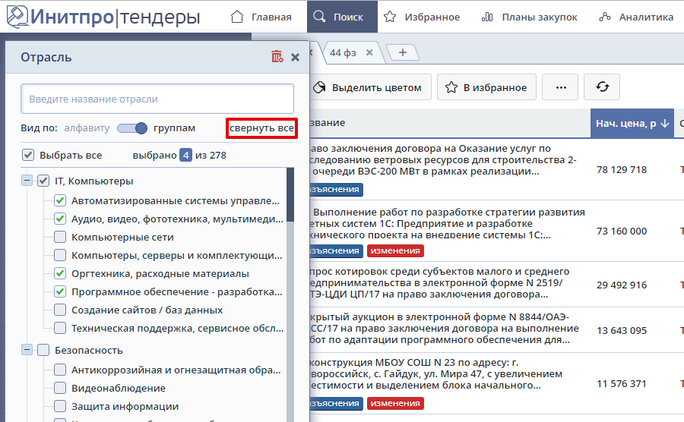Close the Отрасль filter panel
Image resolution: width=684 pixels, height=422 pixels.
coord(296,57)
